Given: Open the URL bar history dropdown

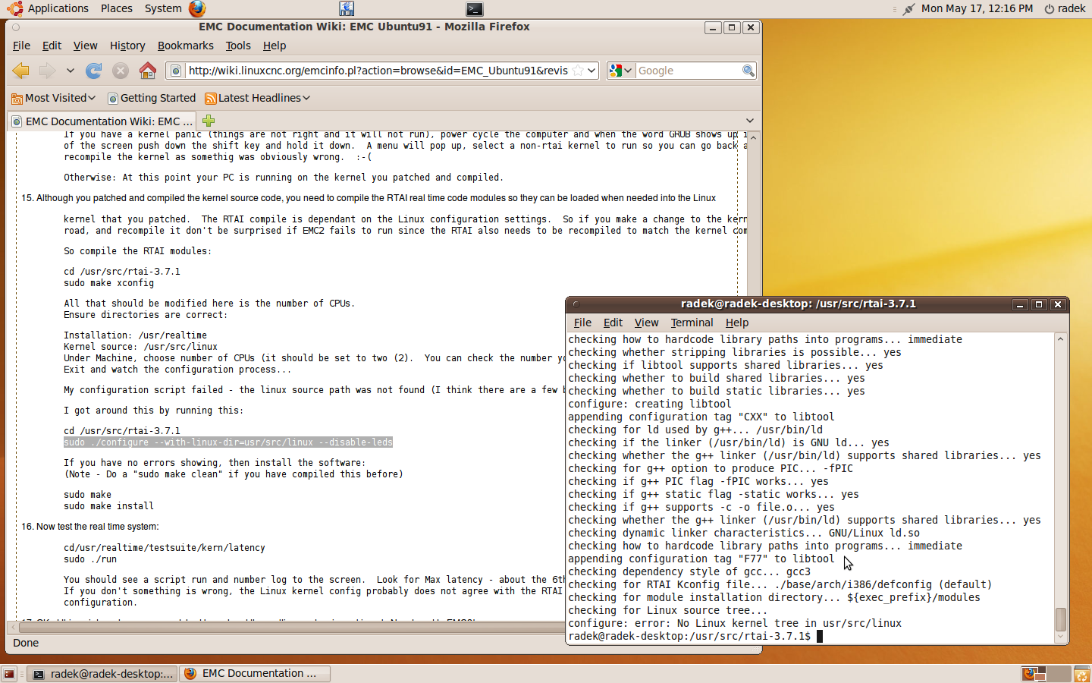Looking at the screenshot, I should coord(592,71).
